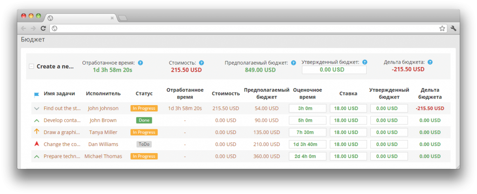477x194 pixels.
Task: Edit approved budget field in Tanya Miller row
Action: (x=389, y=133)
